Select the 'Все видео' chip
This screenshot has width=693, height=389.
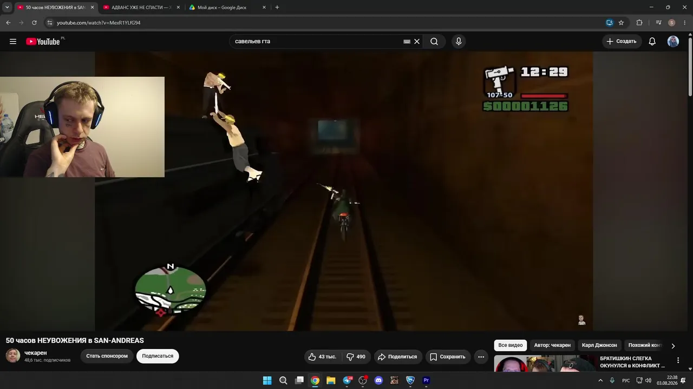(511, 345)
